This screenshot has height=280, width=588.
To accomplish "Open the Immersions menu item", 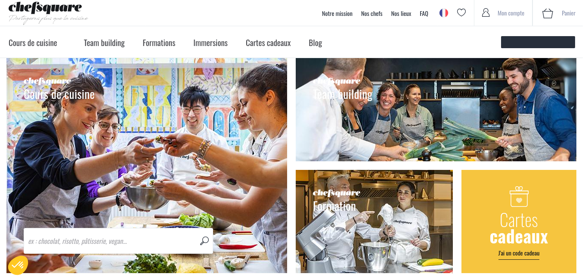I will click(210, 43).
